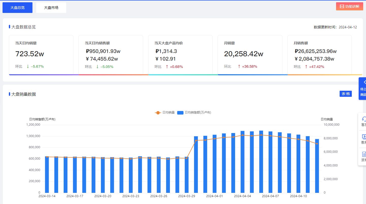The height and width of the screenshot is (204, 366).
Task: Select the ₽26,625,253.96w monthly revenue
Action: pos(316,51)
